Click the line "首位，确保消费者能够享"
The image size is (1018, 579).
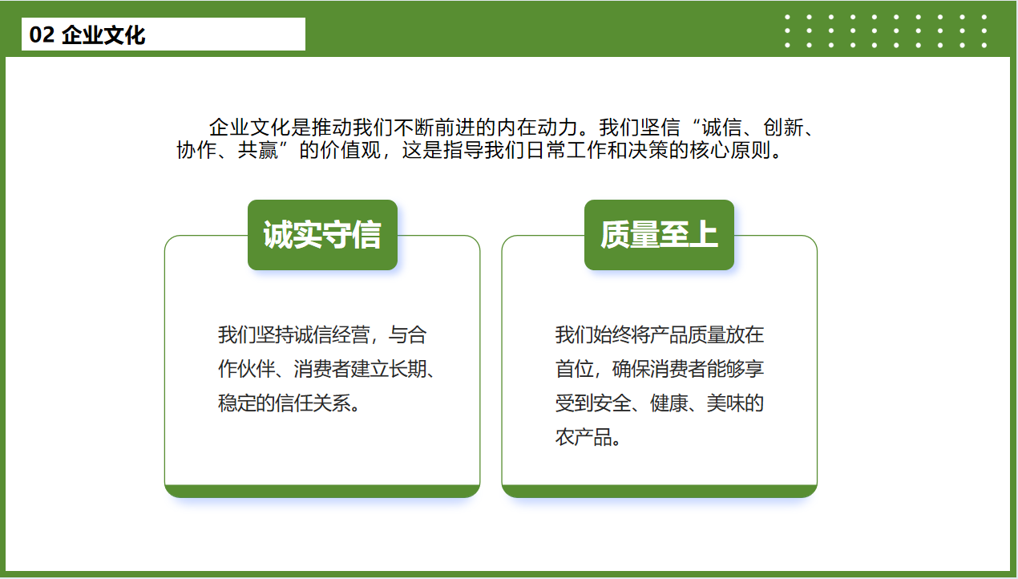point(660,369)
